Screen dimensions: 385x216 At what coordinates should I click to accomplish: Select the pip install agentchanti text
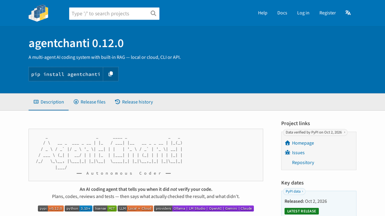tap(65, 74)
